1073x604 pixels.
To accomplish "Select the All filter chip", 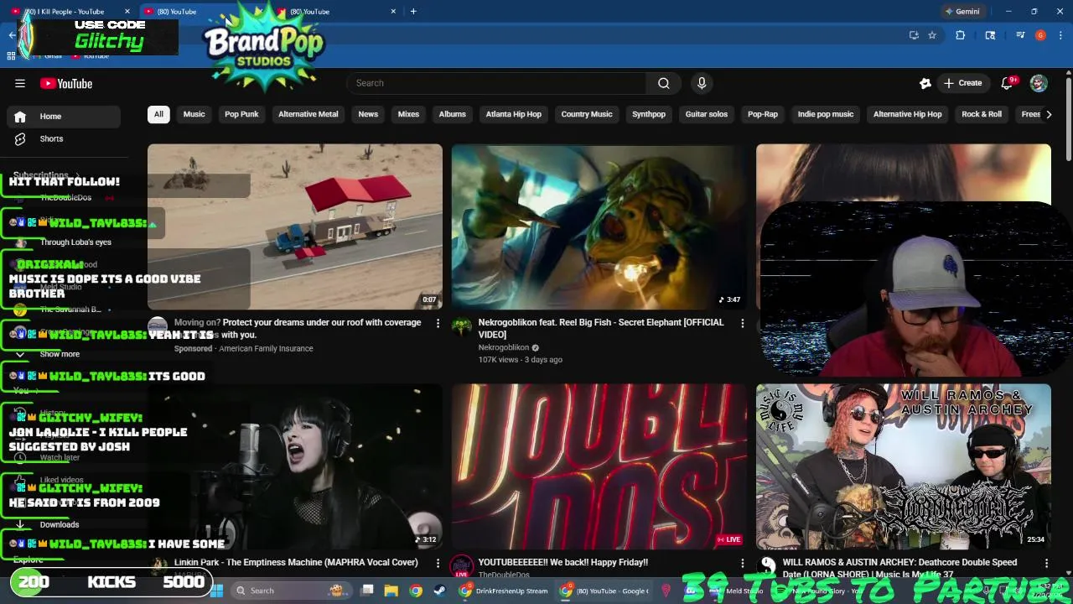I will click(158, 114).
